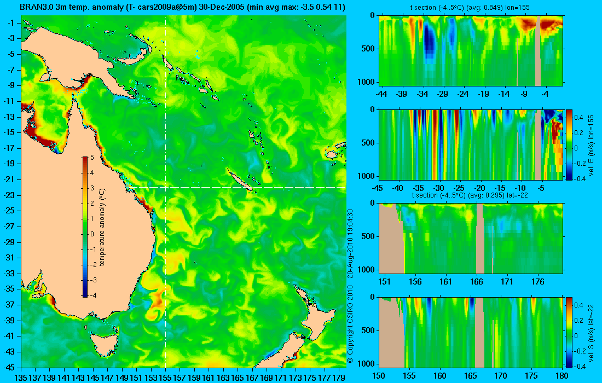602x383 pixels.
Task: Click longitude label '155' on the main map axis
Action: [x=165, y=378]
